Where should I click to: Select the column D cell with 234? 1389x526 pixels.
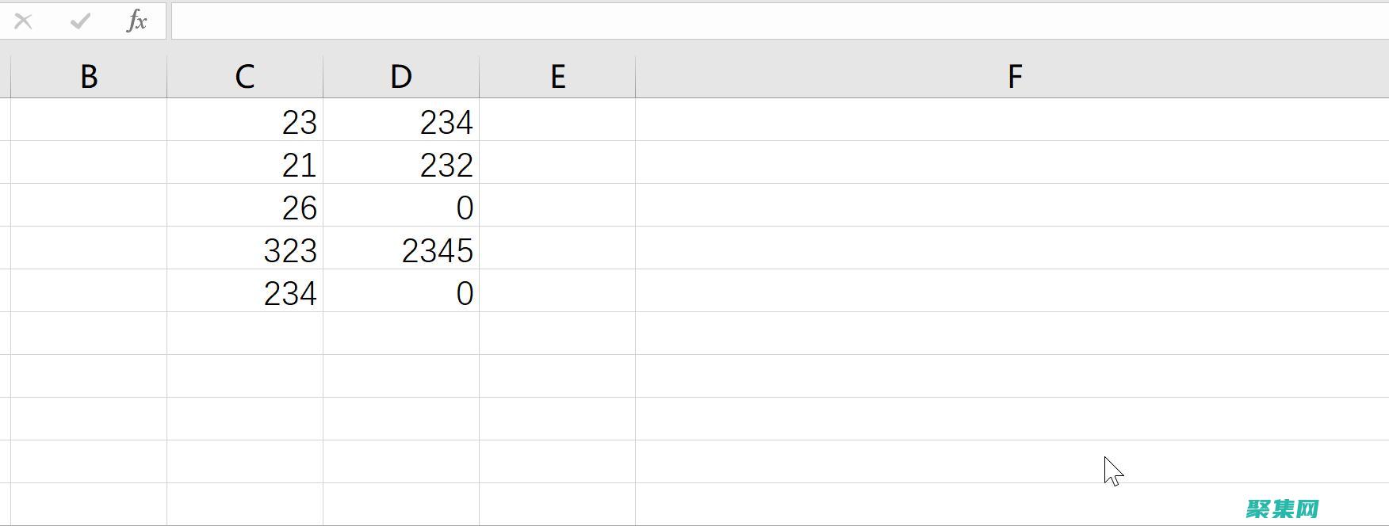click(x=401, y=120)
